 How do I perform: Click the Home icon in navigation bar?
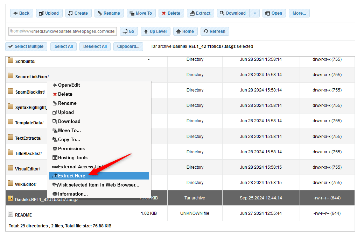[178, 31]
